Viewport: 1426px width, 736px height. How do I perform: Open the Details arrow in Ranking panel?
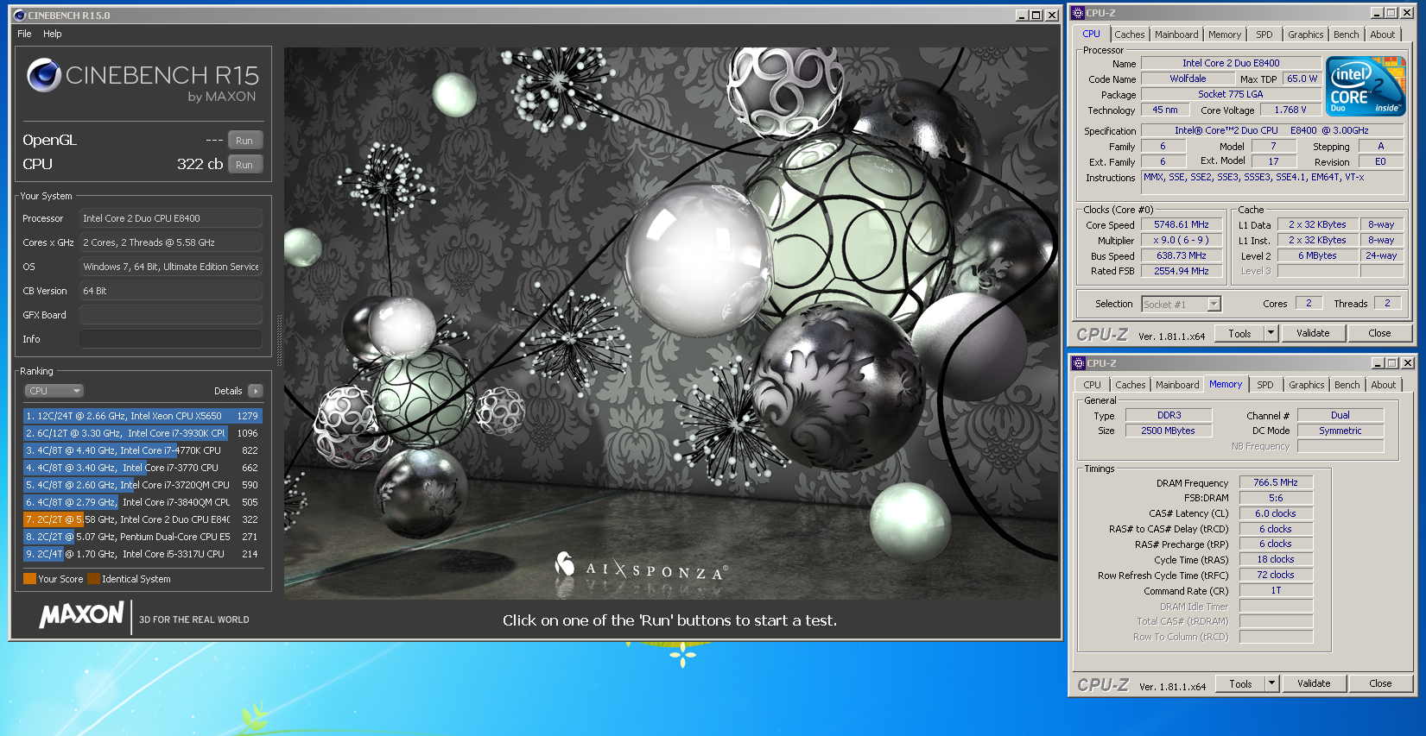click(255, 391)
